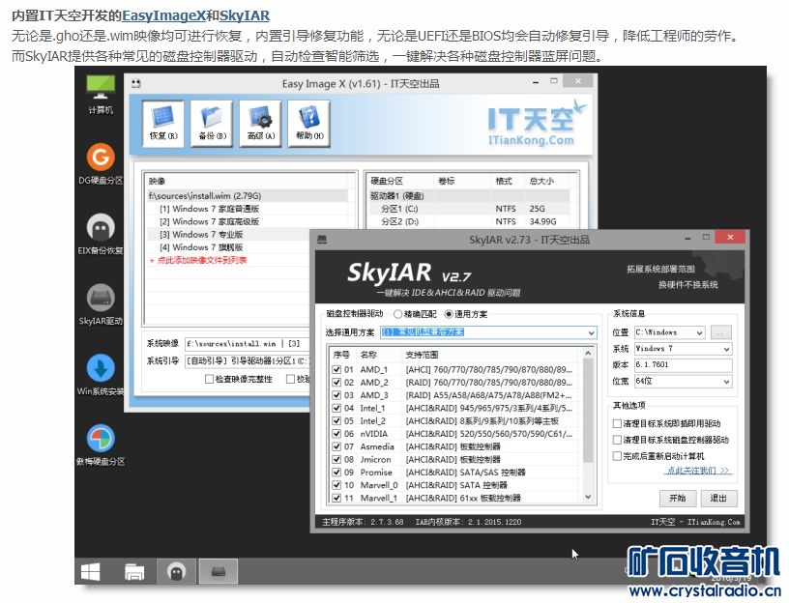The width and height of the screenshot is (789, 603).
Task: Click SkyIAR title bar app icon
Action: (x=322, y=240)
